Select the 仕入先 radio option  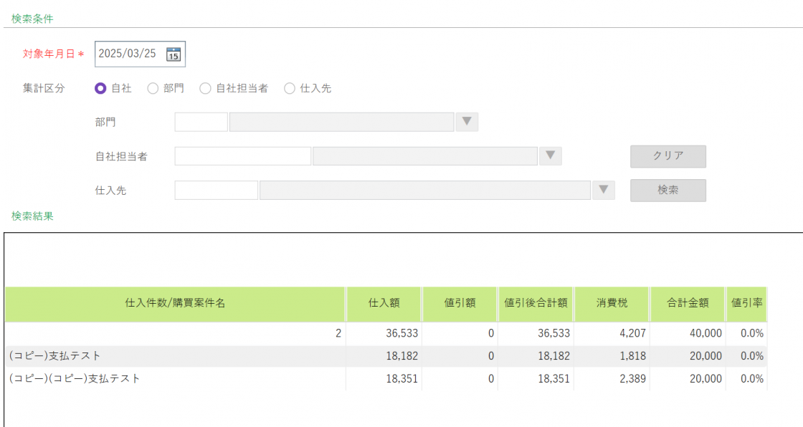(290, 89)
